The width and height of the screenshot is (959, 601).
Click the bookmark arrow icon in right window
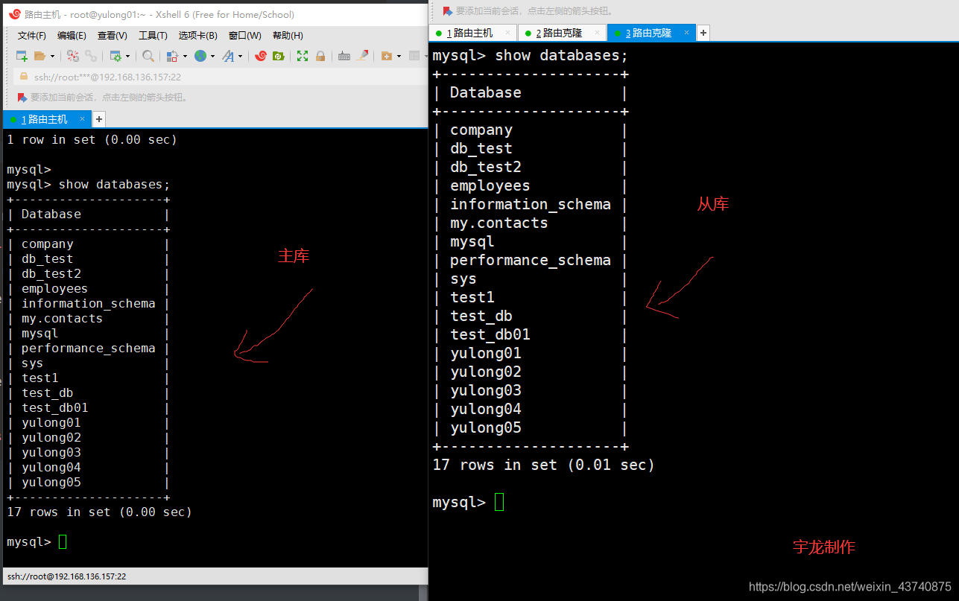point(447,11)
